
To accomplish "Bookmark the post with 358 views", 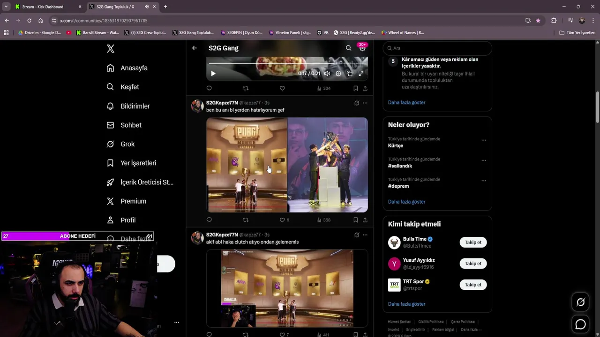I will 356,220.
